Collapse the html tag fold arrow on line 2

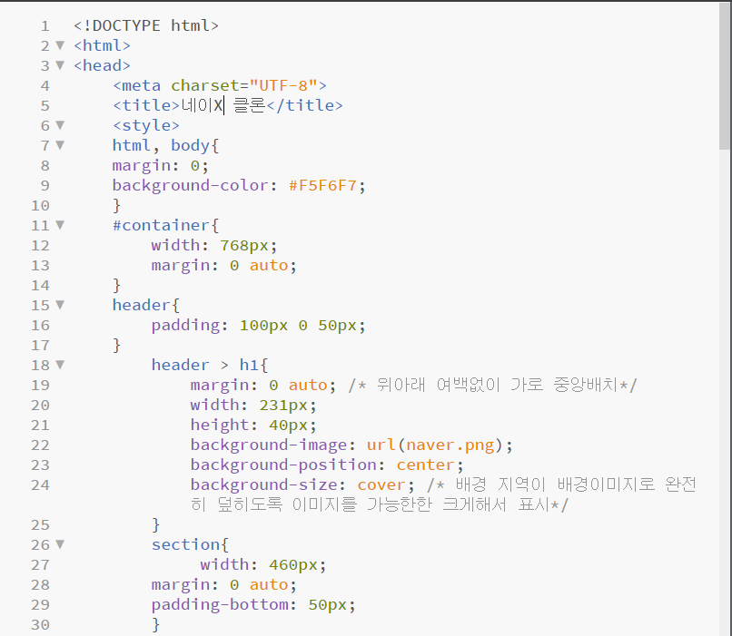(60, 45)
